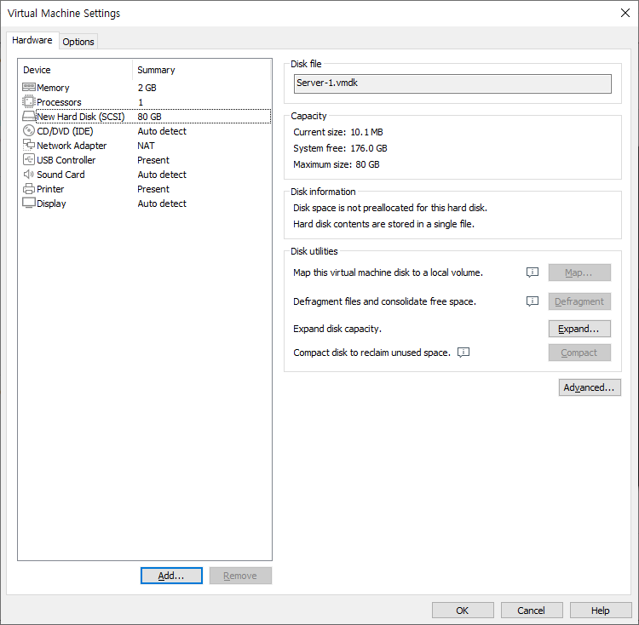Click 'Hard disk contents are stored' text
The image size is (639, 625).
tap(383, 224)
